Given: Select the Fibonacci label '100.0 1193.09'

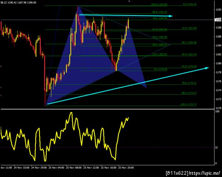Looking at the screenshot, I should [x=159, y=4].
